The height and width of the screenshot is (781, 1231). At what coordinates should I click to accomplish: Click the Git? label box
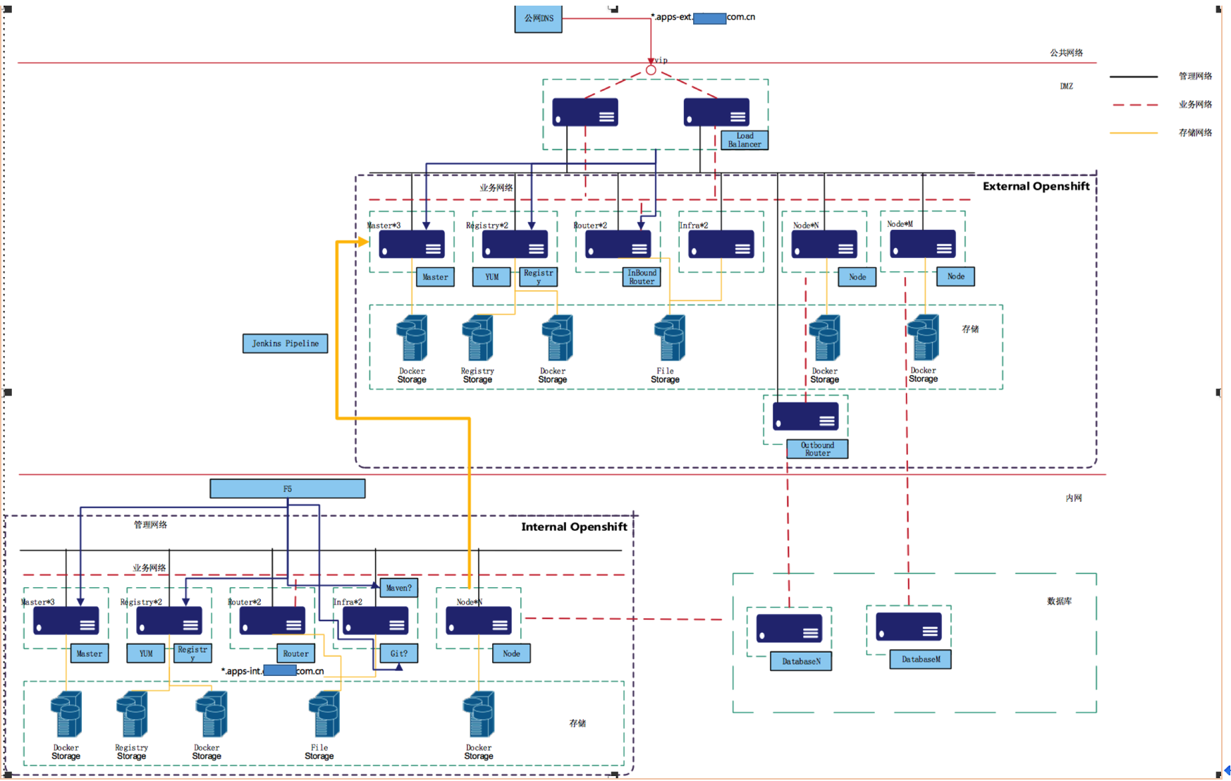coord(398,653)
